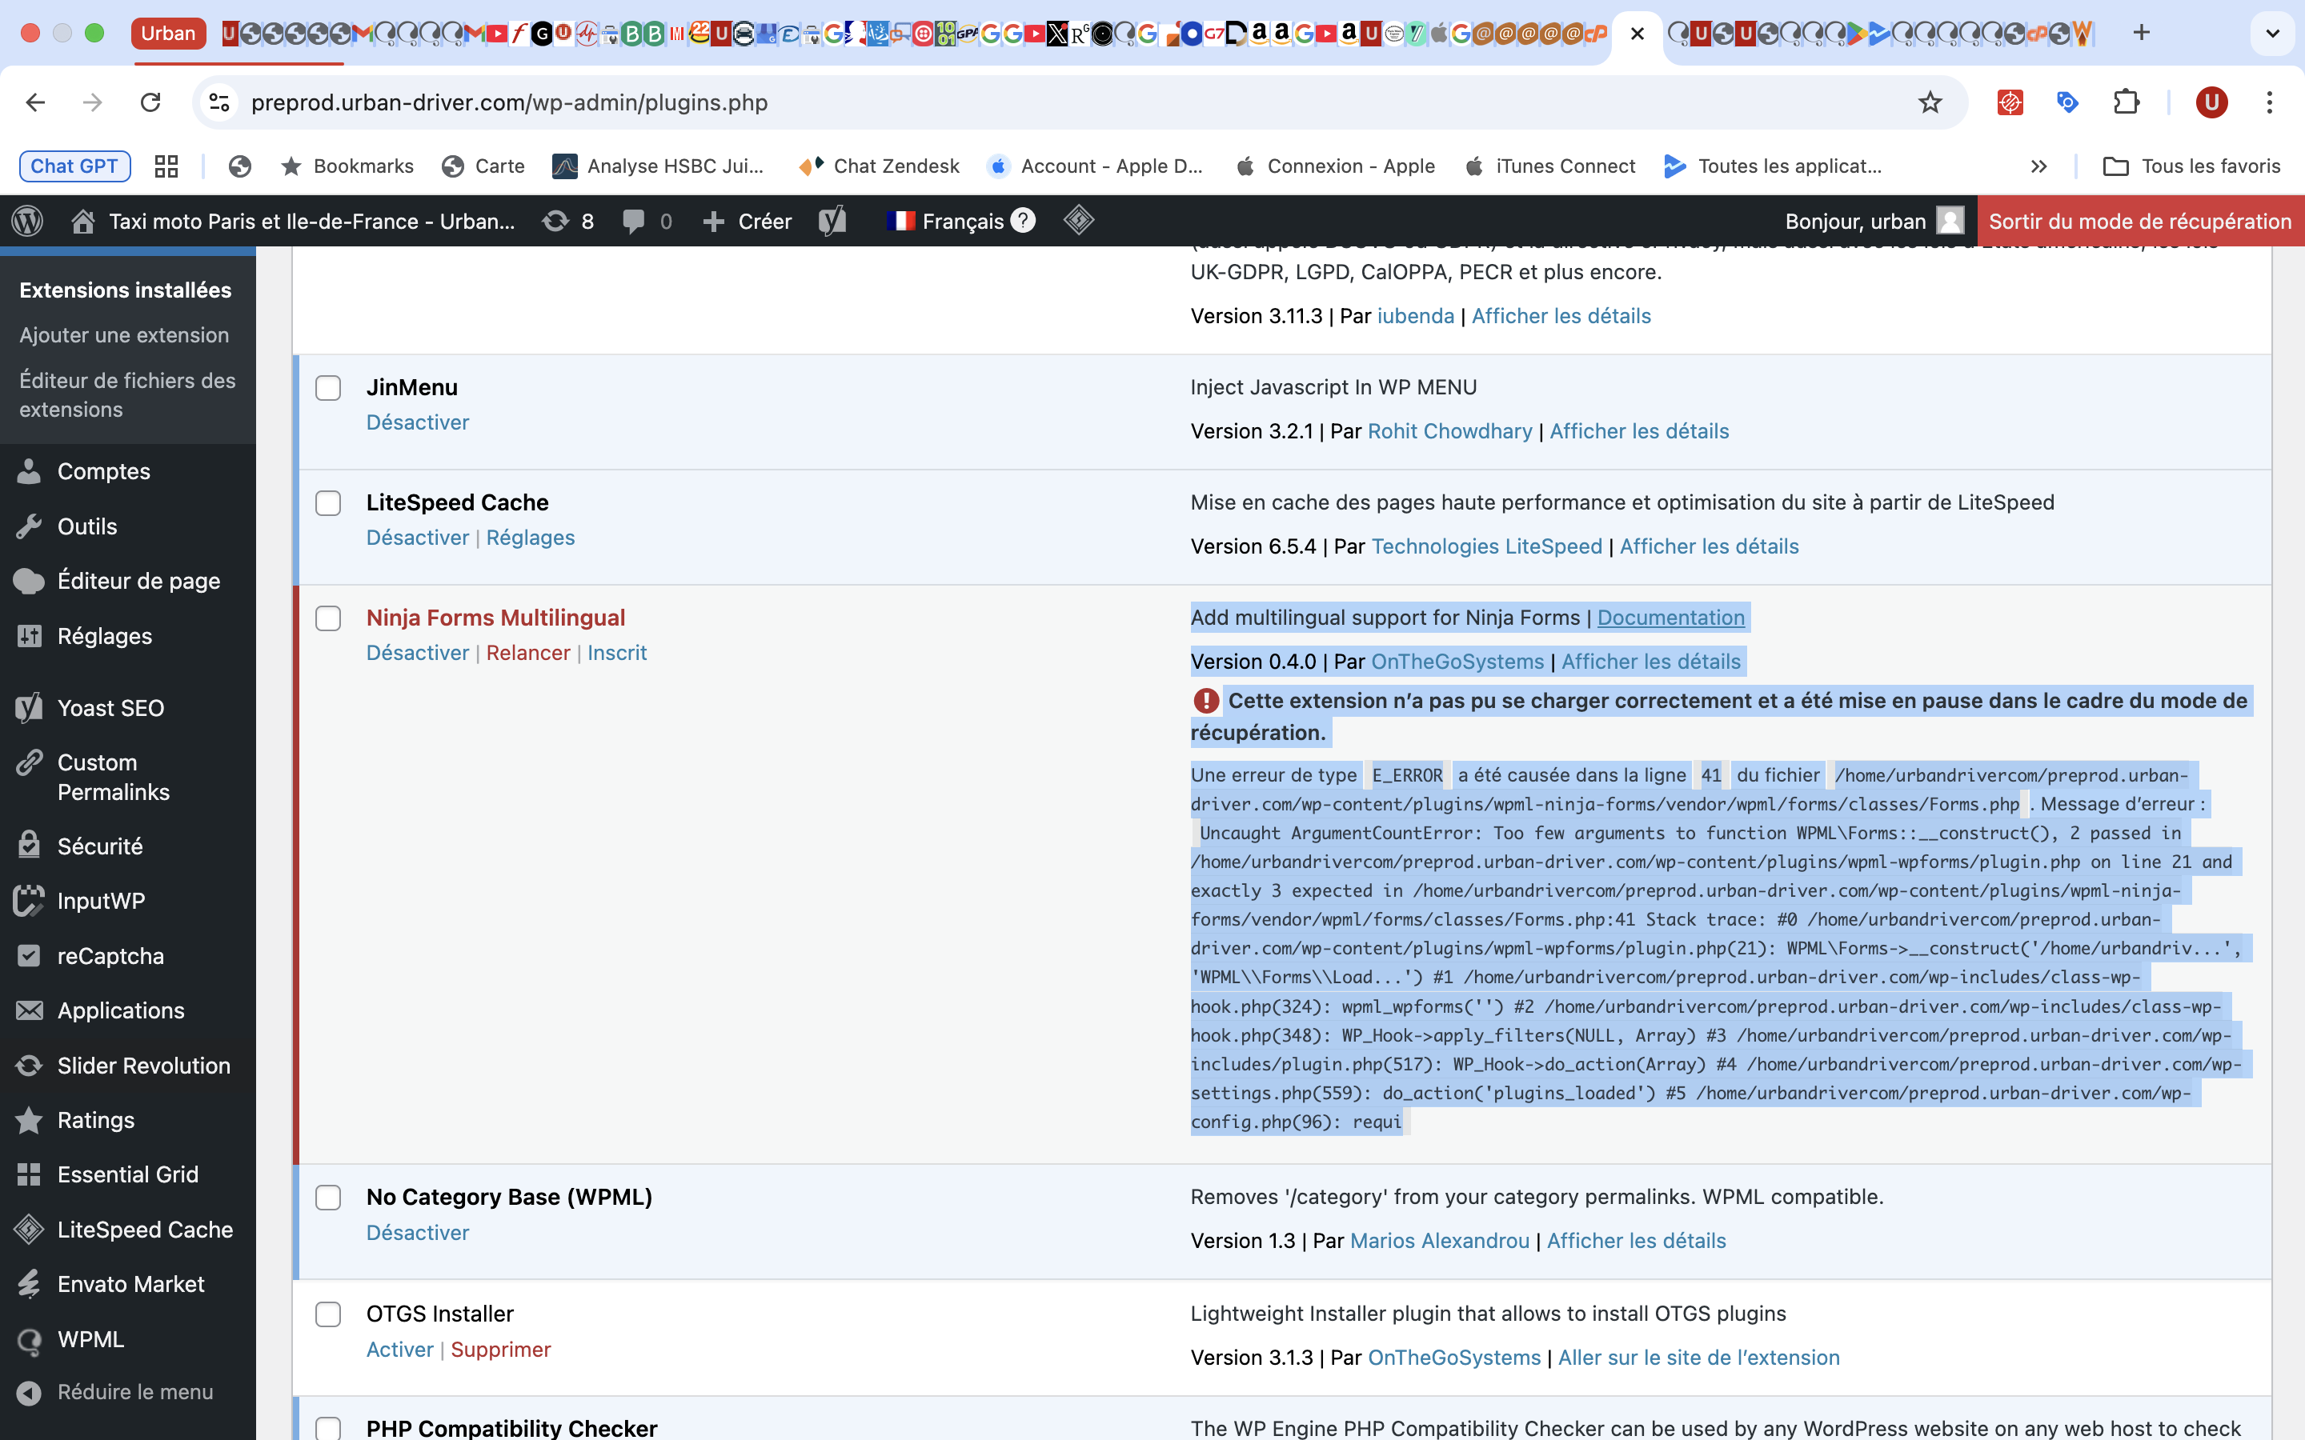Click the reCaptcha sidebar icon
The height and width of the screenshot is (1440, 2305).
pyautogui.click(x=30, y=955)
